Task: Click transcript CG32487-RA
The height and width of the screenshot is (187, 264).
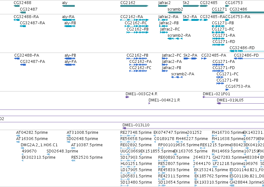Action: click(x=23, y=26)
